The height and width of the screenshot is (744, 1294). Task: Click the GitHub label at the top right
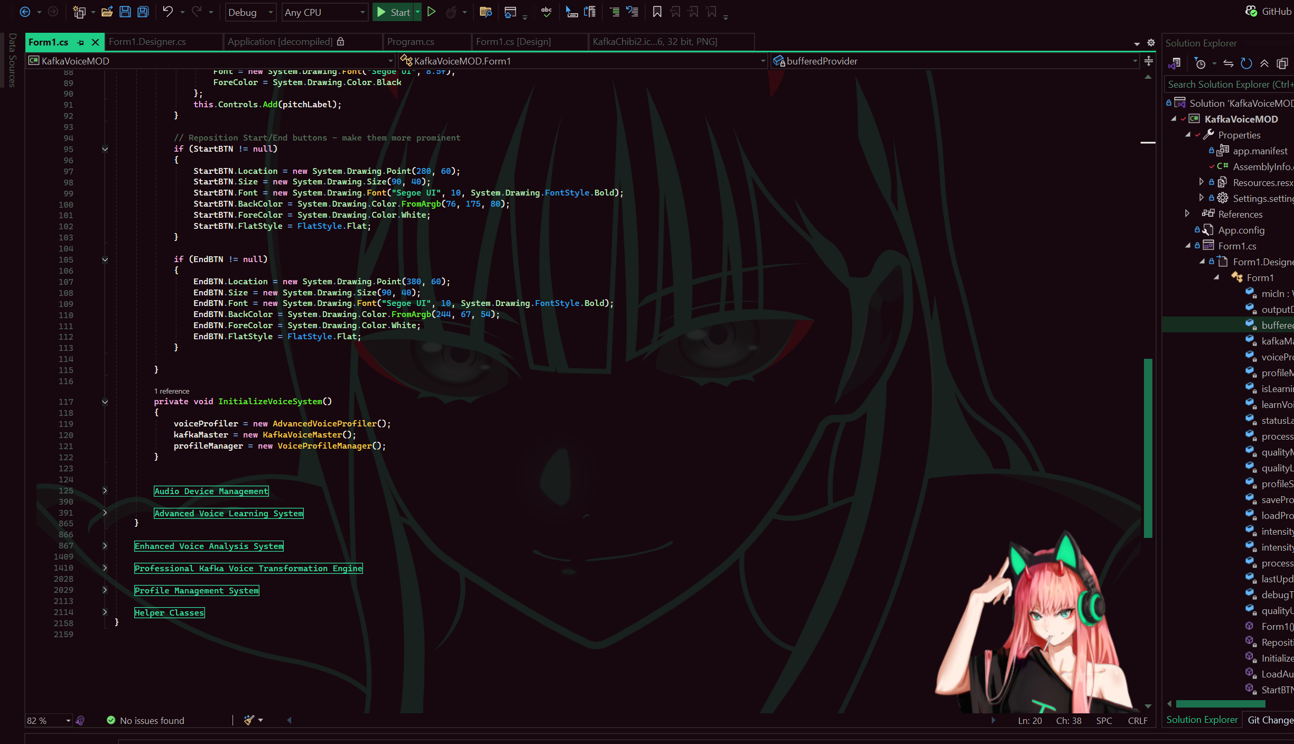tap(1277, 12)
